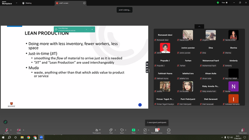Click participant name Fathinah Husna
The image size is (249, 140).
pos(165,73)
